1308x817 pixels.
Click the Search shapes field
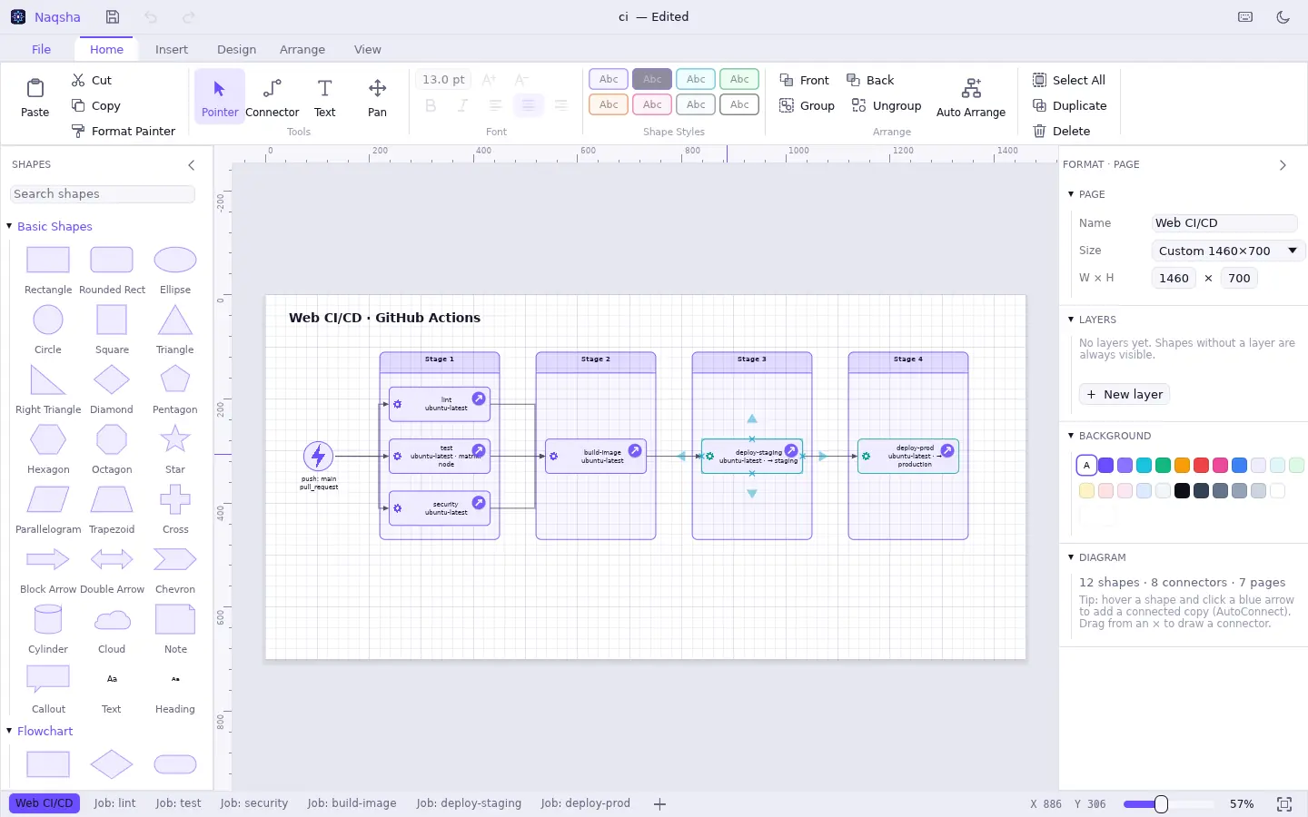pos(103,194)
